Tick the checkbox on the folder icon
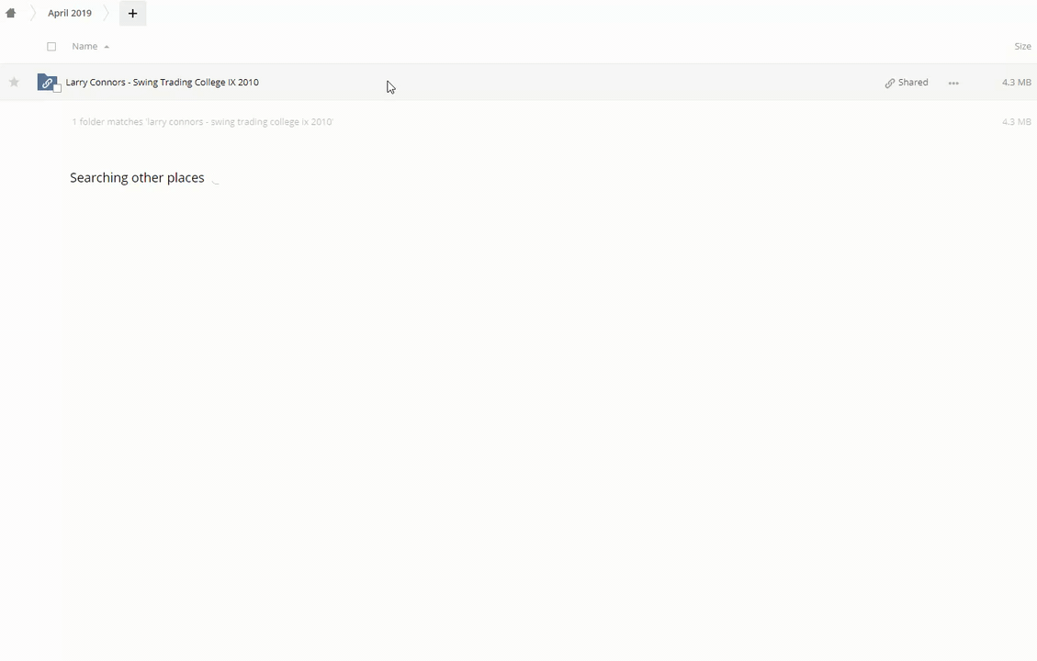This screenshot has width=1037, height=661. [57, 88]
